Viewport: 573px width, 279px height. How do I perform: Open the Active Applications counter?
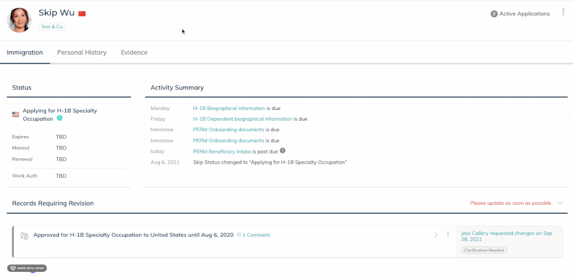click(520, 14)
